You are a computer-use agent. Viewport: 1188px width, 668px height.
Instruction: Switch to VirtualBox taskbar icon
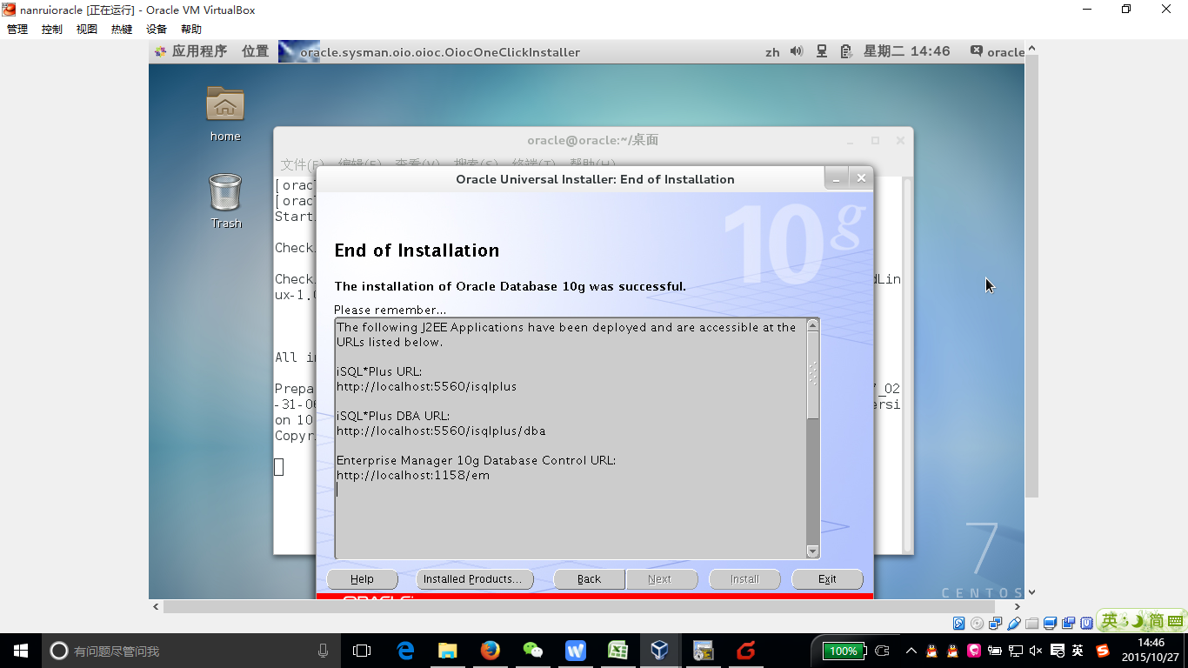tap(660, 651)
